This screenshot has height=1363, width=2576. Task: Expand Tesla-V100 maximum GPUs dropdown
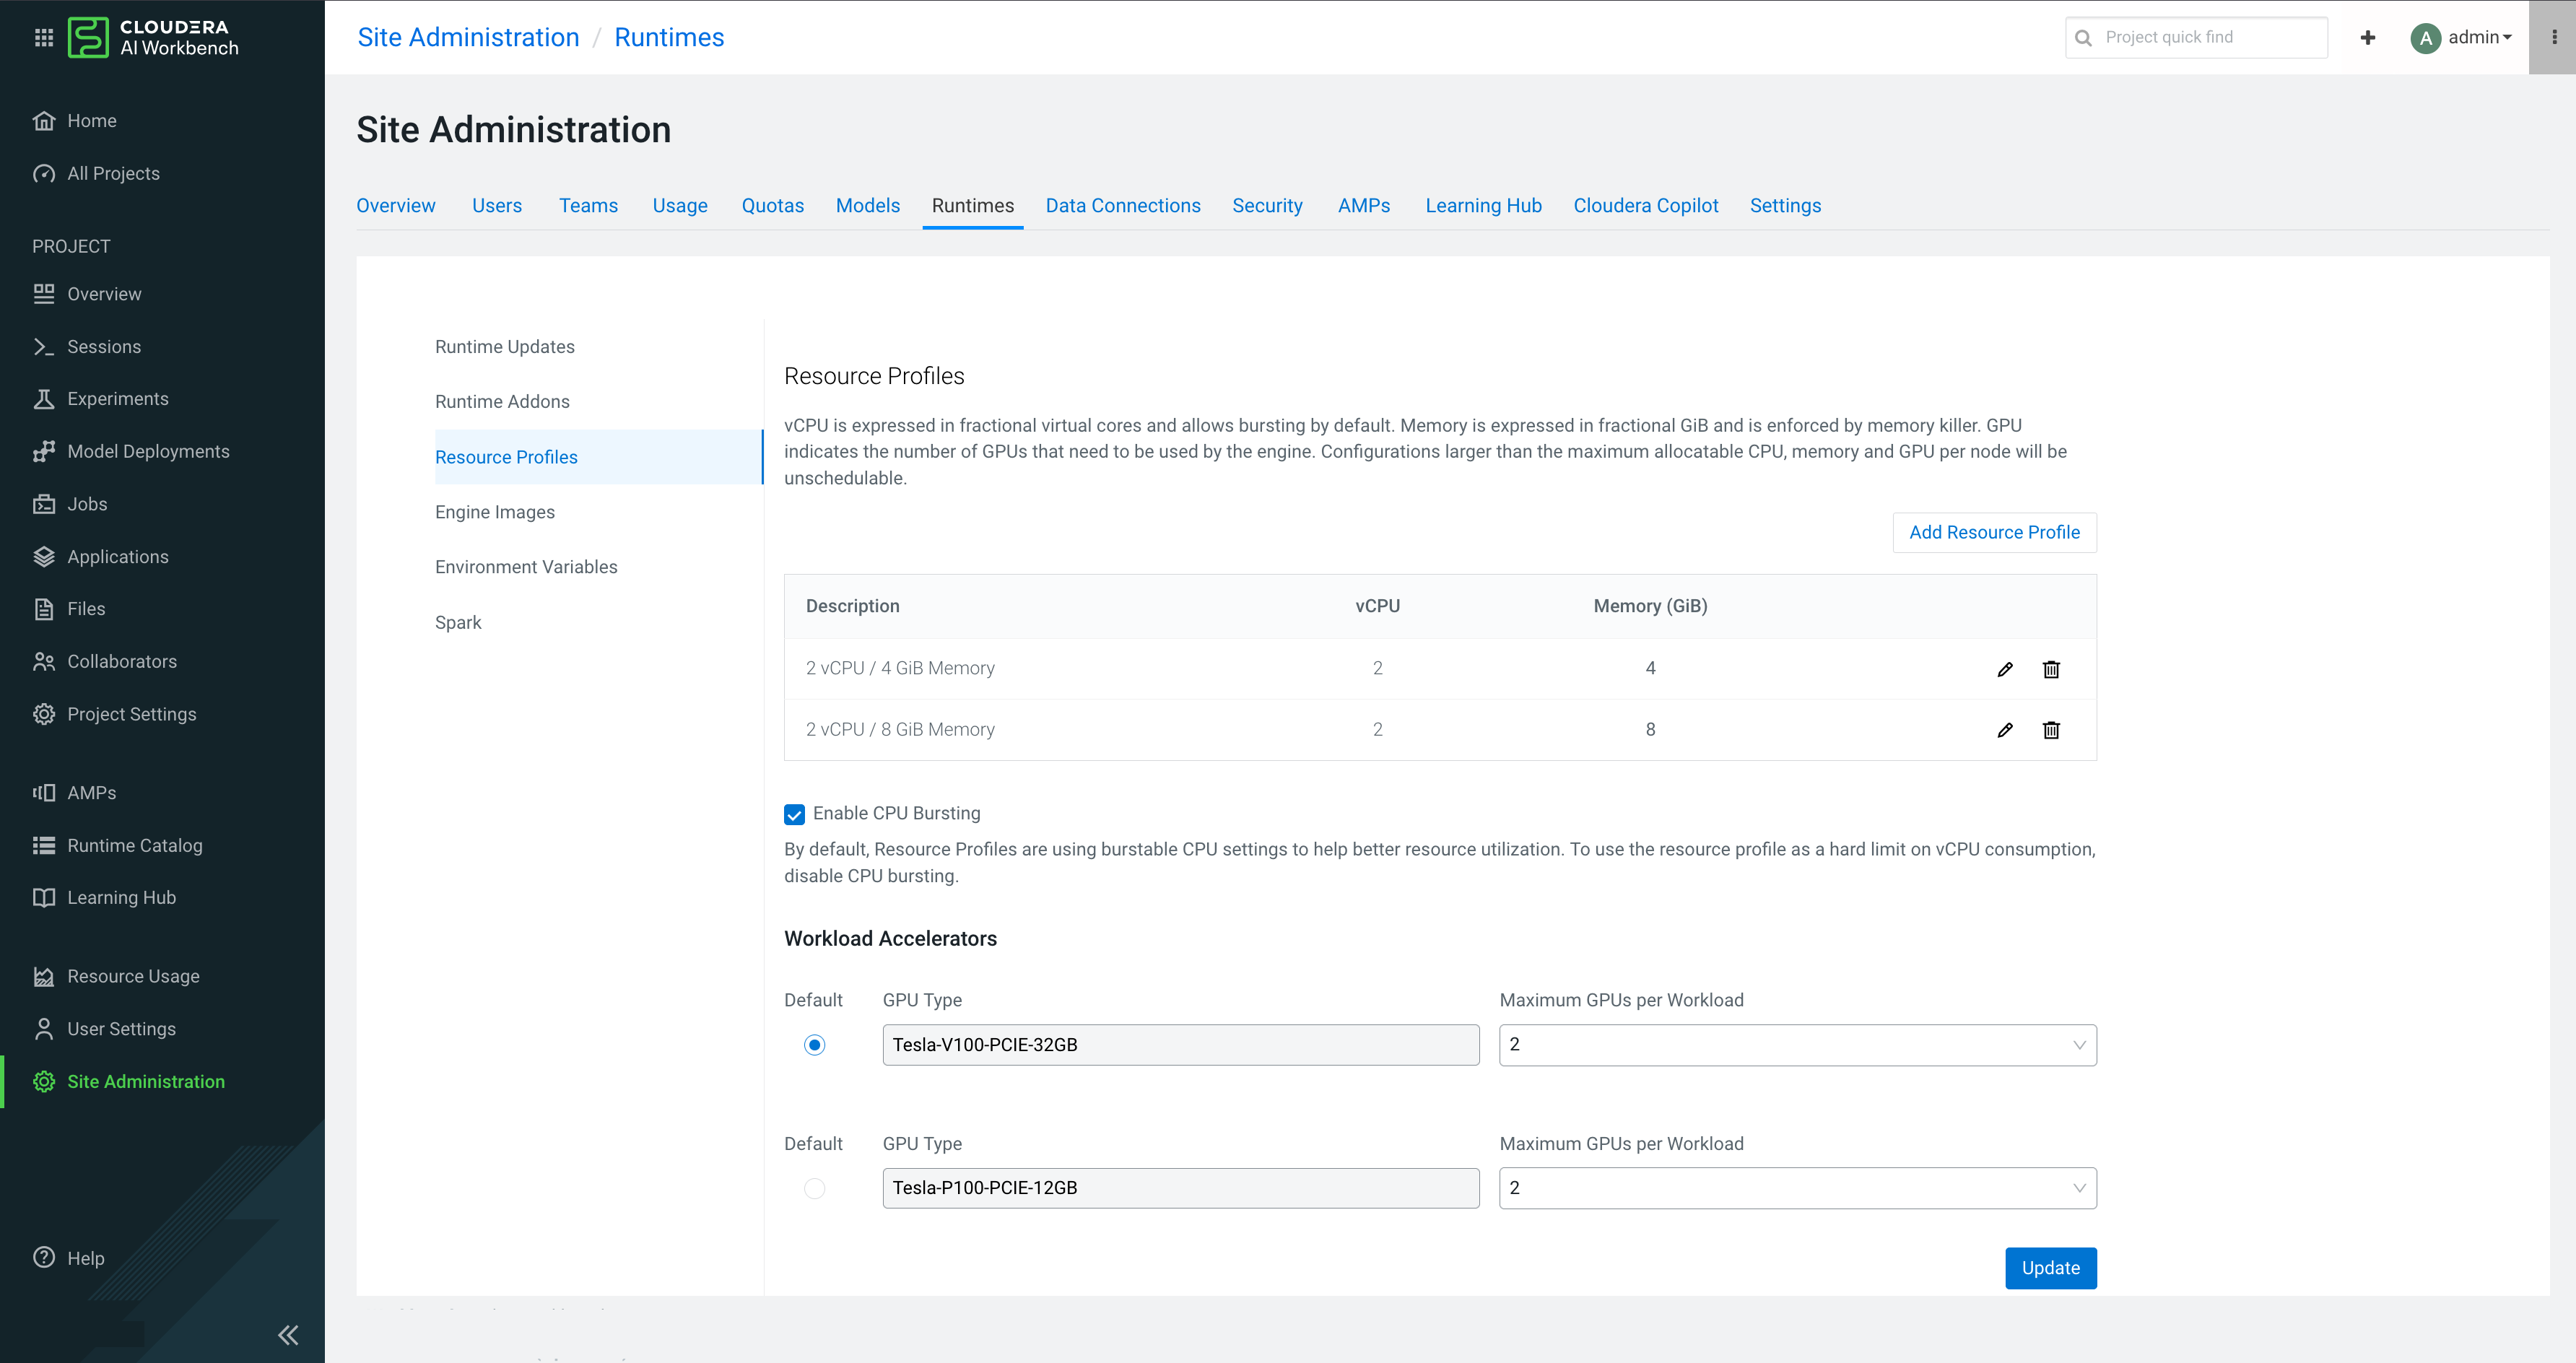tap(1797, 1045)
